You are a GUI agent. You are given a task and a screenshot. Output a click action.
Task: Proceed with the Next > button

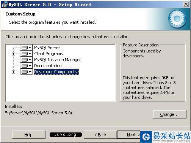pos(129,135)
